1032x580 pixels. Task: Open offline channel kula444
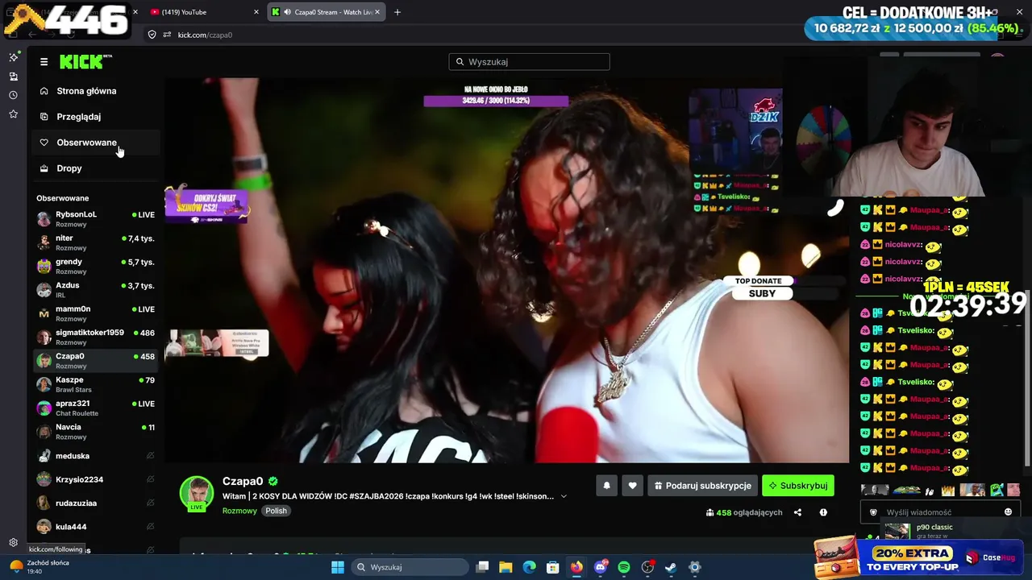pyautogui.click(x=96, y=527)
